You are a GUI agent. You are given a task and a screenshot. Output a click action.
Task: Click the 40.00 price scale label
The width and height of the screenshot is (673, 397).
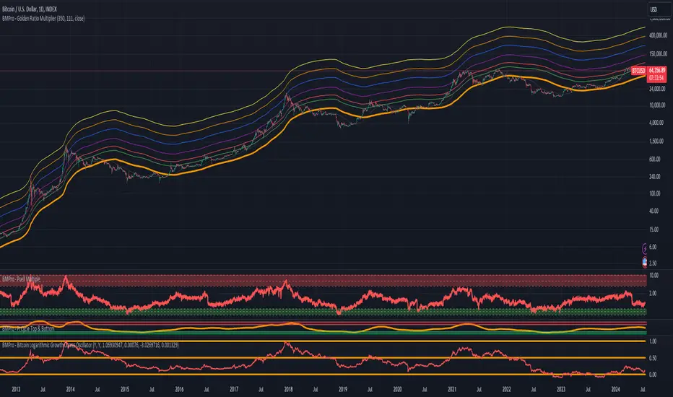(x=654, y=211)
